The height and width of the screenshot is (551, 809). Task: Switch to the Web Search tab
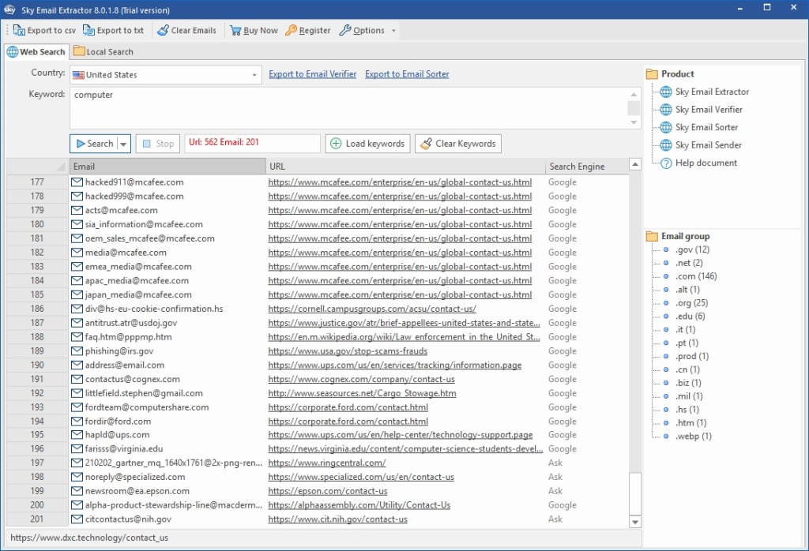(x=36, y=52)
